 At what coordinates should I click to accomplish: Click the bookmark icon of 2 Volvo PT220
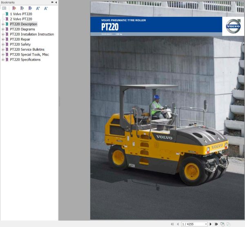[7, 19]
